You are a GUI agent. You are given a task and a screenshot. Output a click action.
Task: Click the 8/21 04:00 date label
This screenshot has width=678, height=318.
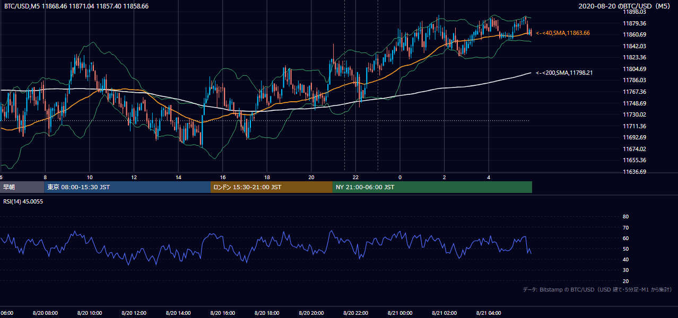pos(489,313)
